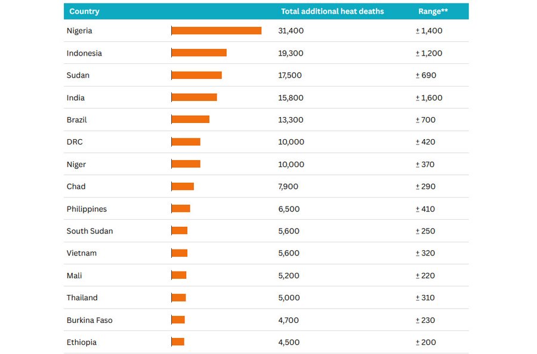Image resolution: width=537 pixels, height=354 pixels.
Task: Click the range "± 1,400" for Nigeria
Action: [x=429, y=31]
